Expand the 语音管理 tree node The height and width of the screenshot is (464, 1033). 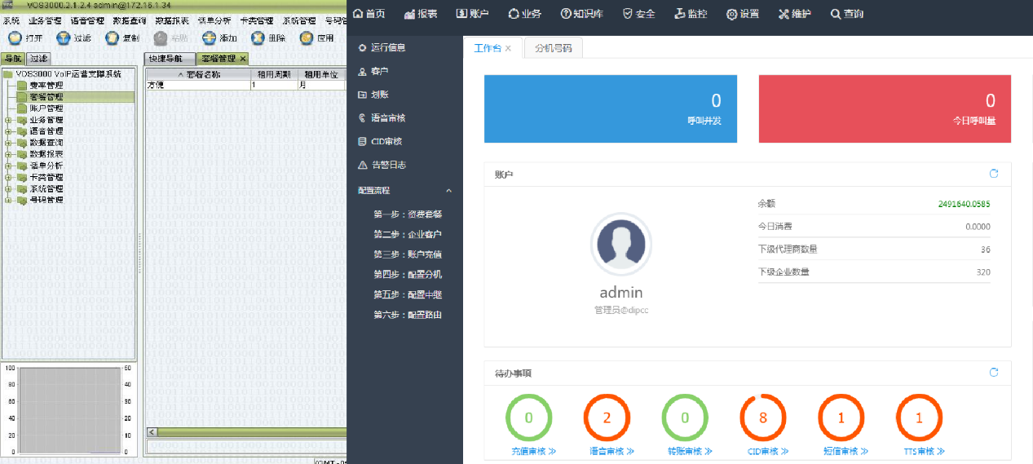[7, 131]
